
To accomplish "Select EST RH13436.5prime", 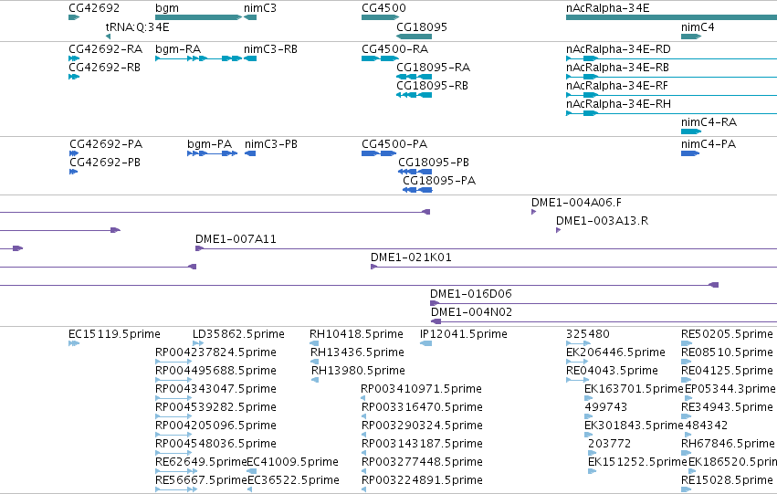I will coord(357,352).
